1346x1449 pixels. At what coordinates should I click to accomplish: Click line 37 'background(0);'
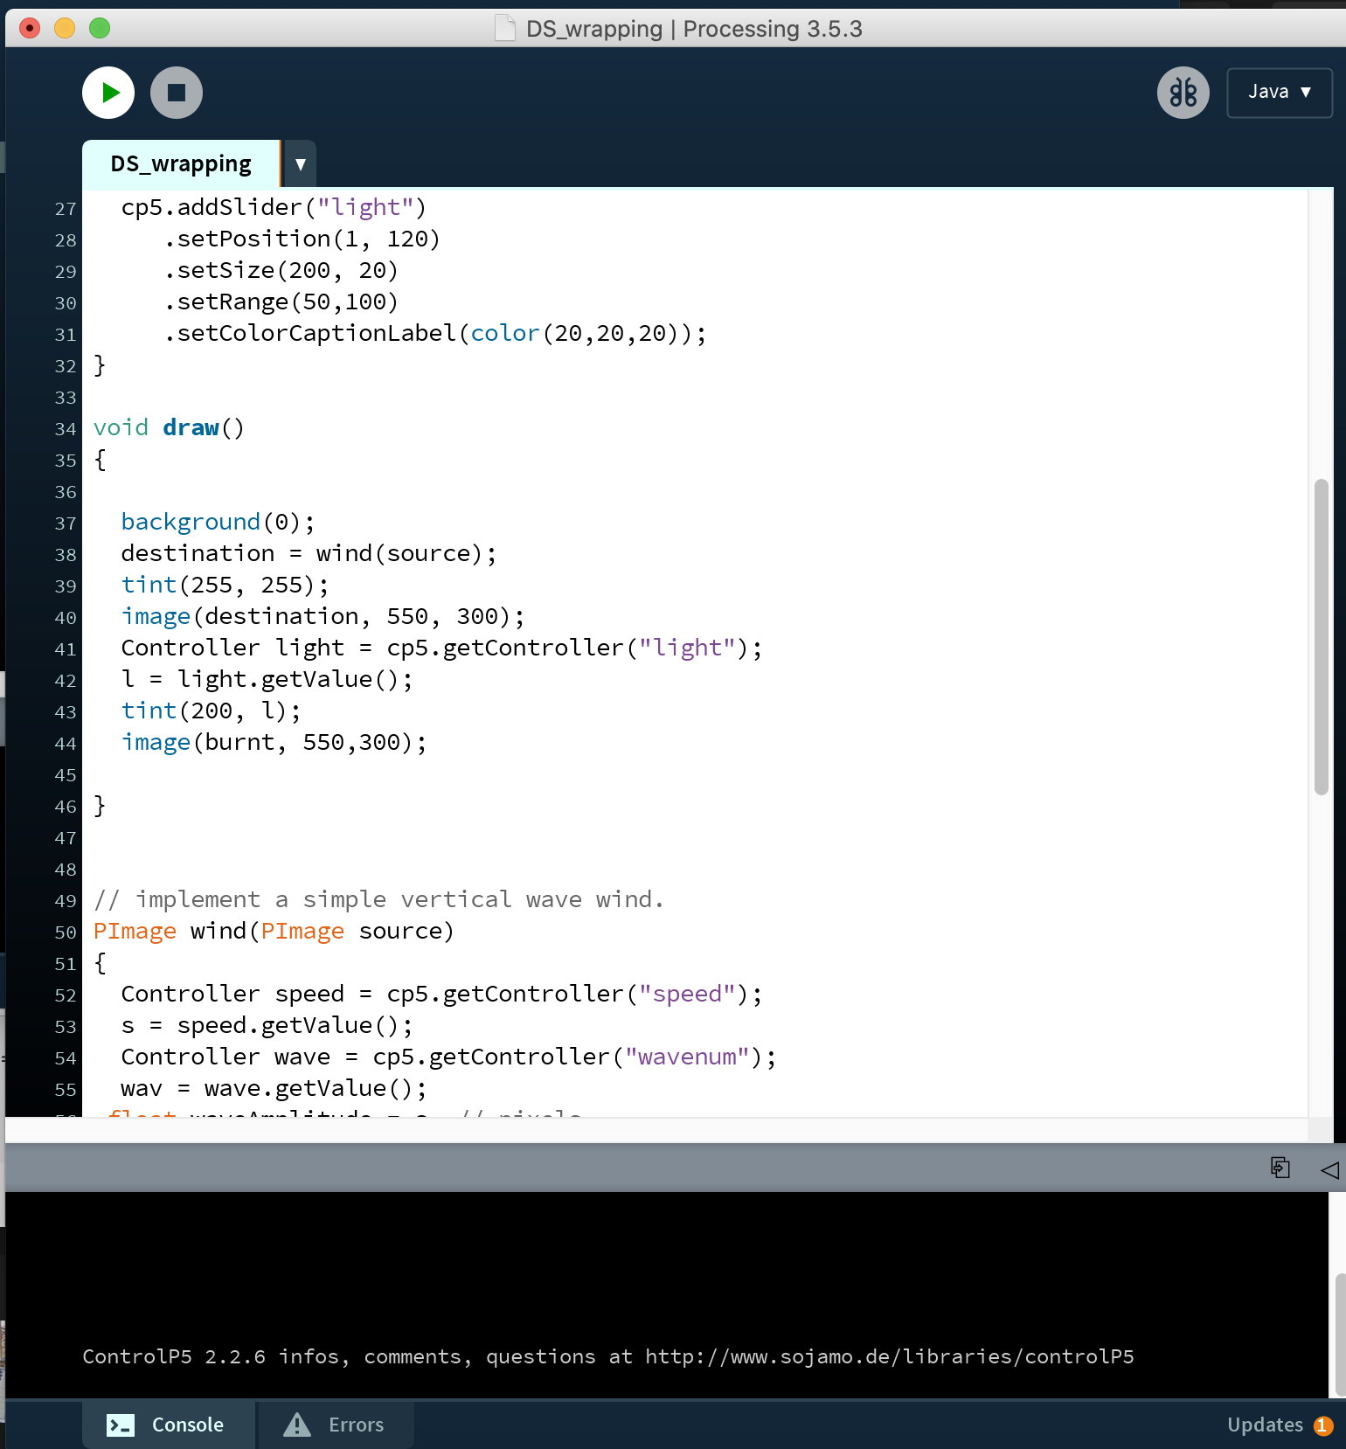tap(218, 523)
